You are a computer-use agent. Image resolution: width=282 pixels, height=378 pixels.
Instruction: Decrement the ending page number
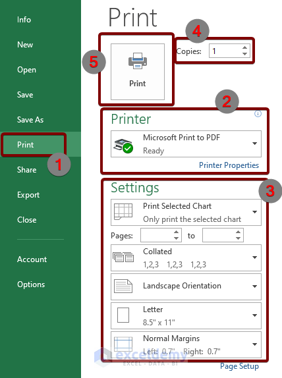click(239, 238)
